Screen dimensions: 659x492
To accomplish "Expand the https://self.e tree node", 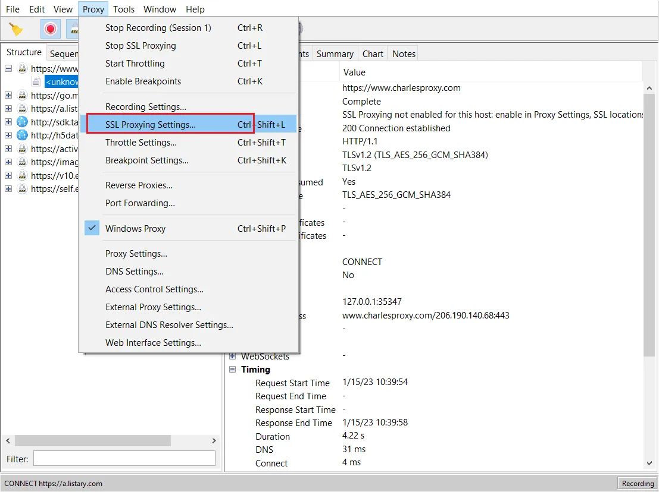I will (8, 189).
